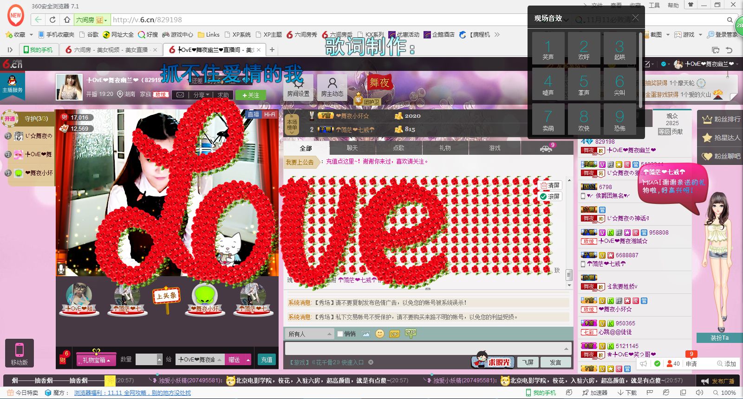Open new browser tab plus button
This screenshot has width=743, height=399.
[272, 50]
